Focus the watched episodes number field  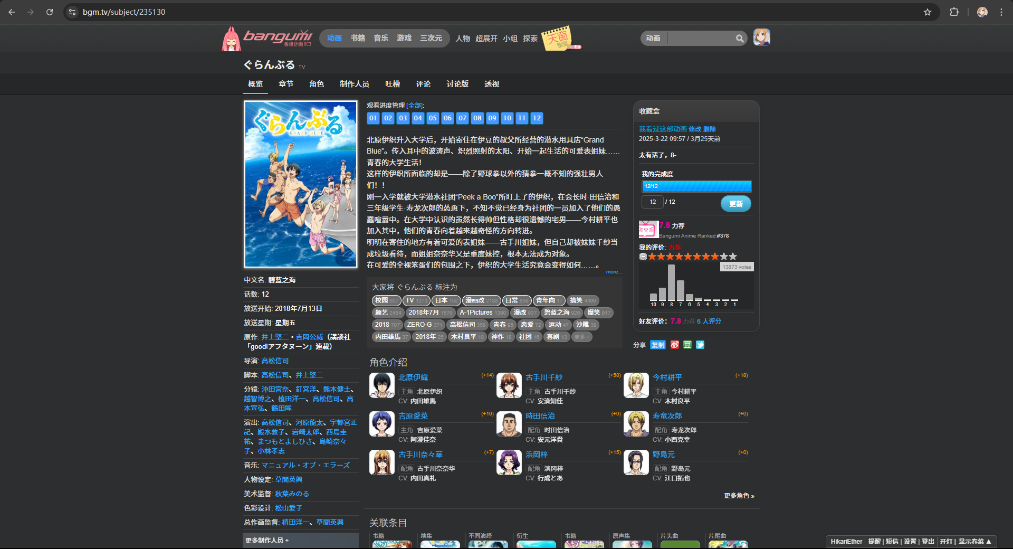(652, 202)
